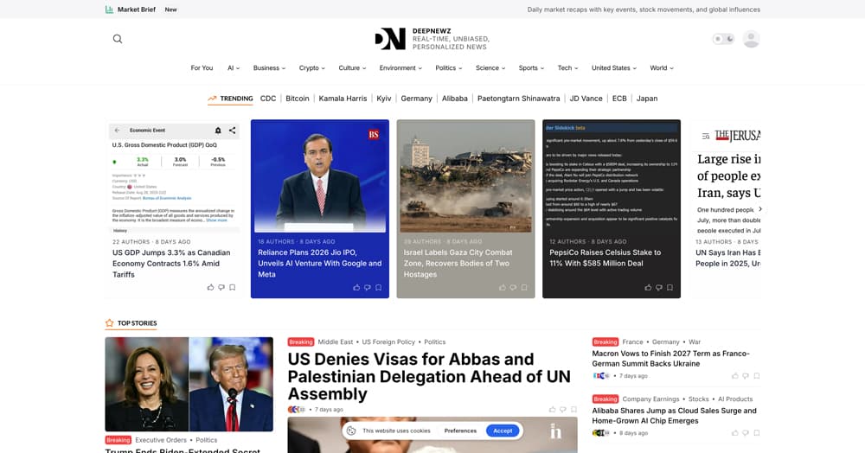865x453 pixels.
Task: Like the US Denies Visas story
Action: point(552,410)
